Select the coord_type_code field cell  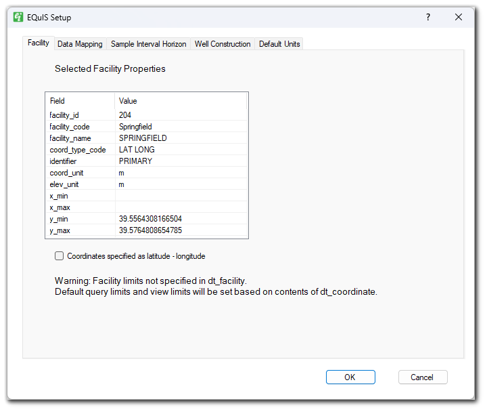point(80,150)
